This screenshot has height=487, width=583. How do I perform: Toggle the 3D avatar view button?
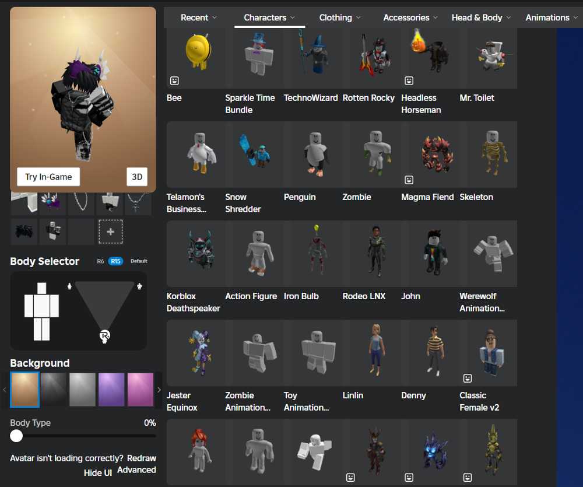137,177
